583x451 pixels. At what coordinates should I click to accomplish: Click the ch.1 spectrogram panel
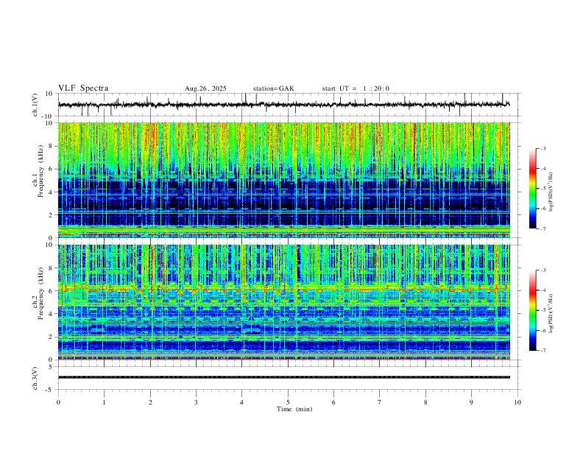[x=284, y=180]
